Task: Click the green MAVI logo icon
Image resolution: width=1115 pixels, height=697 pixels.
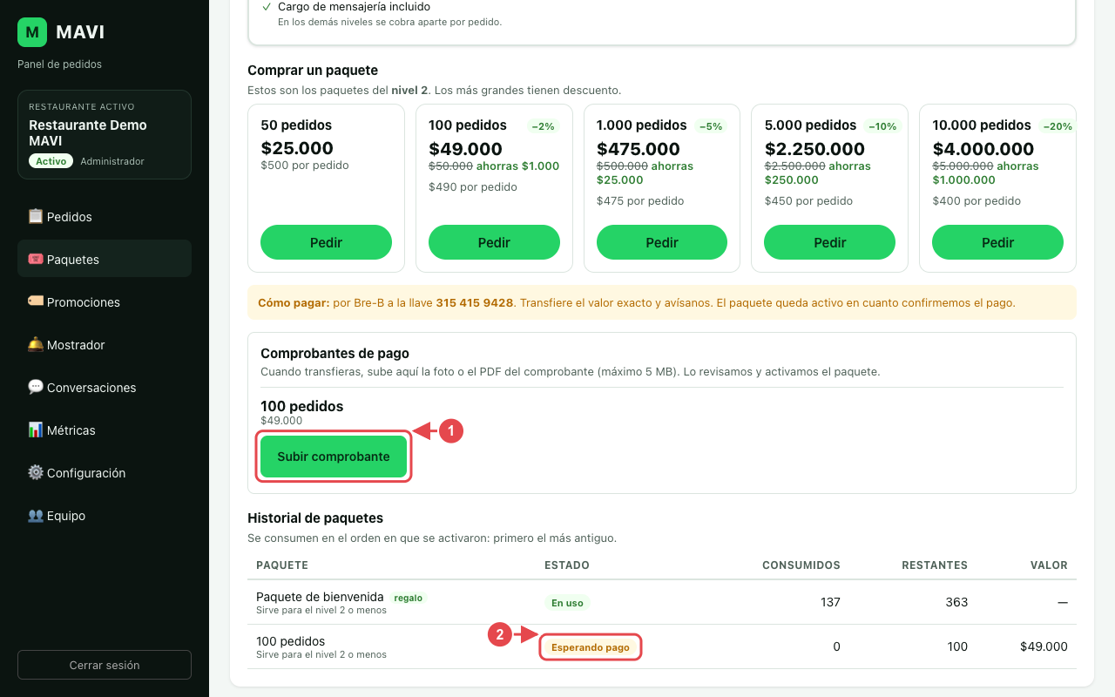Action: (32, 32)
